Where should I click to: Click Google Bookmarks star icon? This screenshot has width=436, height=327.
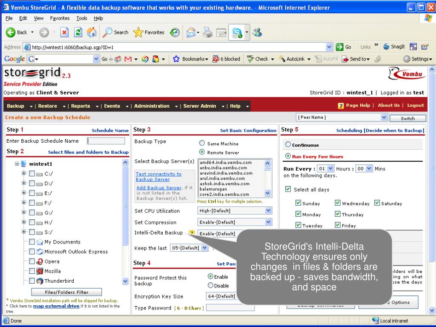point(176,59)
